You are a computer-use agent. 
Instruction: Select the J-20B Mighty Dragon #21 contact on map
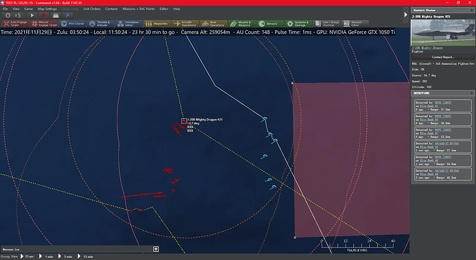click(184, 121)
